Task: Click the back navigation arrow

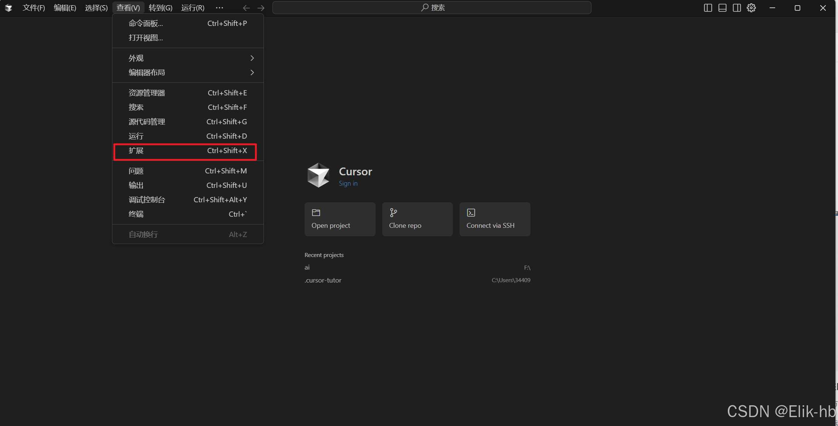Action: [246, 8]
